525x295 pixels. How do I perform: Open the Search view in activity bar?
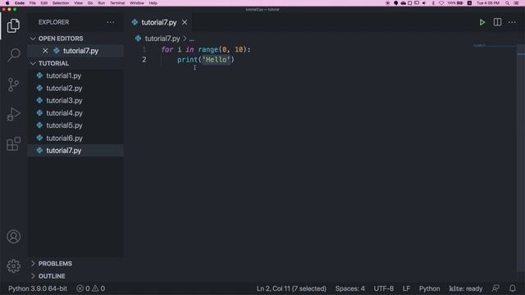13,55
